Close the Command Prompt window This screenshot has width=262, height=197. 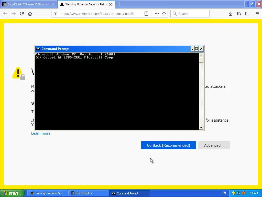click(201, 49)
